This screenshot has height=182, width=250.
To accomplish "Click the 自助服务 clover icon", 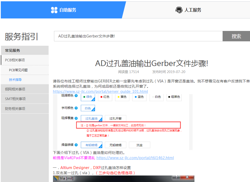I will point(54,10).
